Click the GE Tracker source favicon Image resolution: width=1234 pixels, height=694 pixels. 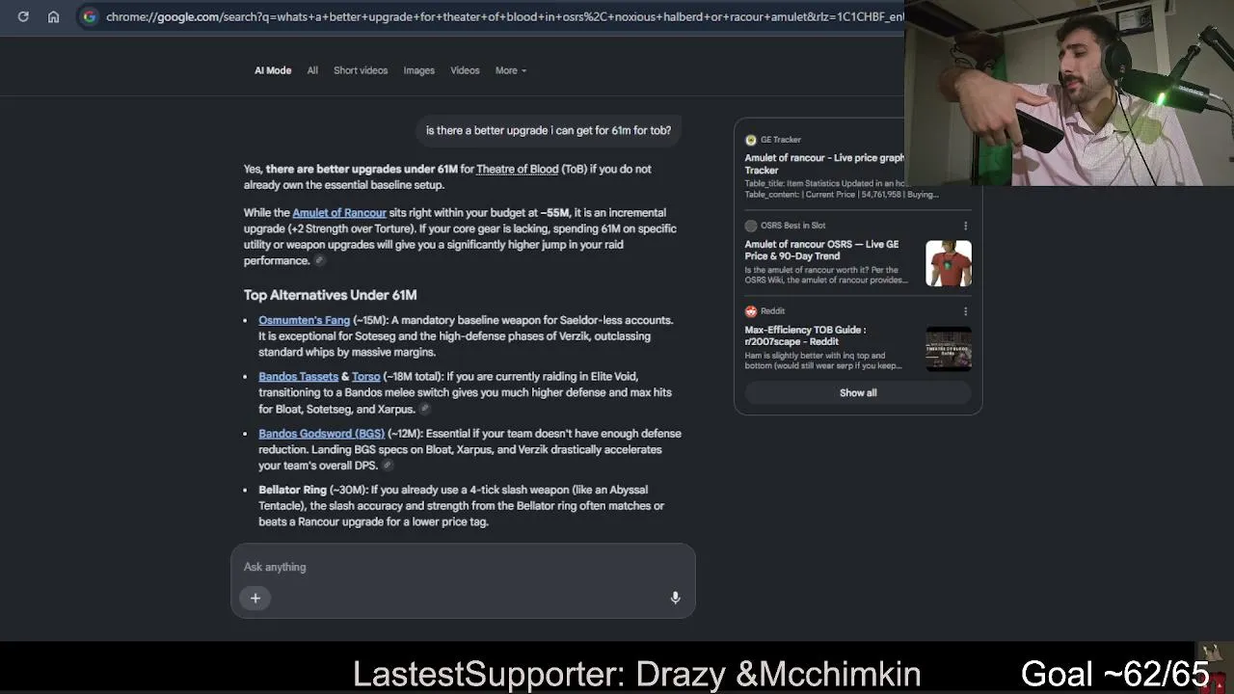pyautogui.click(x=751, y=140)
